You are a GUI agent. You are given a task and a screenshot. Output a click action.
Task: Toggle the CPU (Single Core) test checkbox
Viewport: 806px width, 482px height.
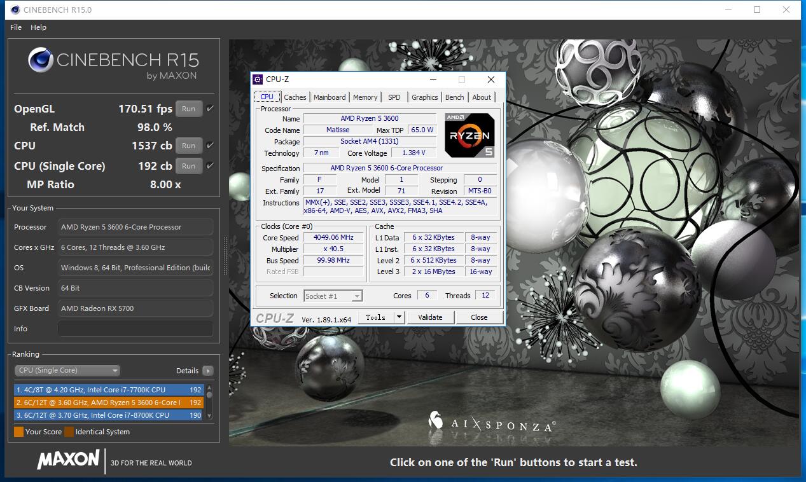pyautogui.click(x=210, y=166)
